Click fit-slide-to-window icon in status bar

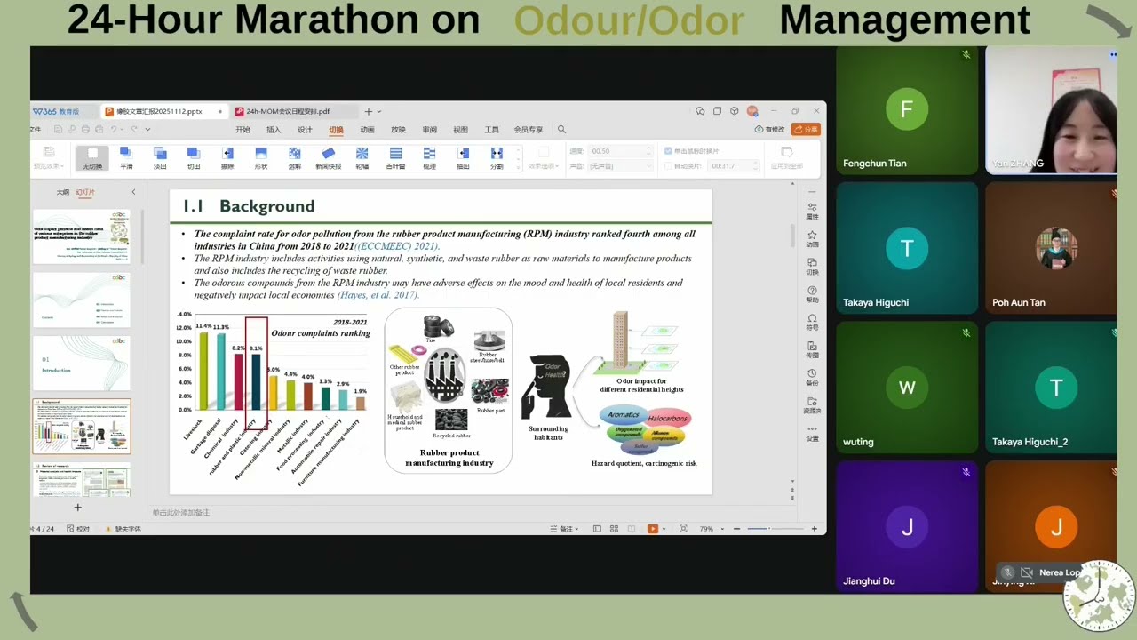click(x=683, y=529)
